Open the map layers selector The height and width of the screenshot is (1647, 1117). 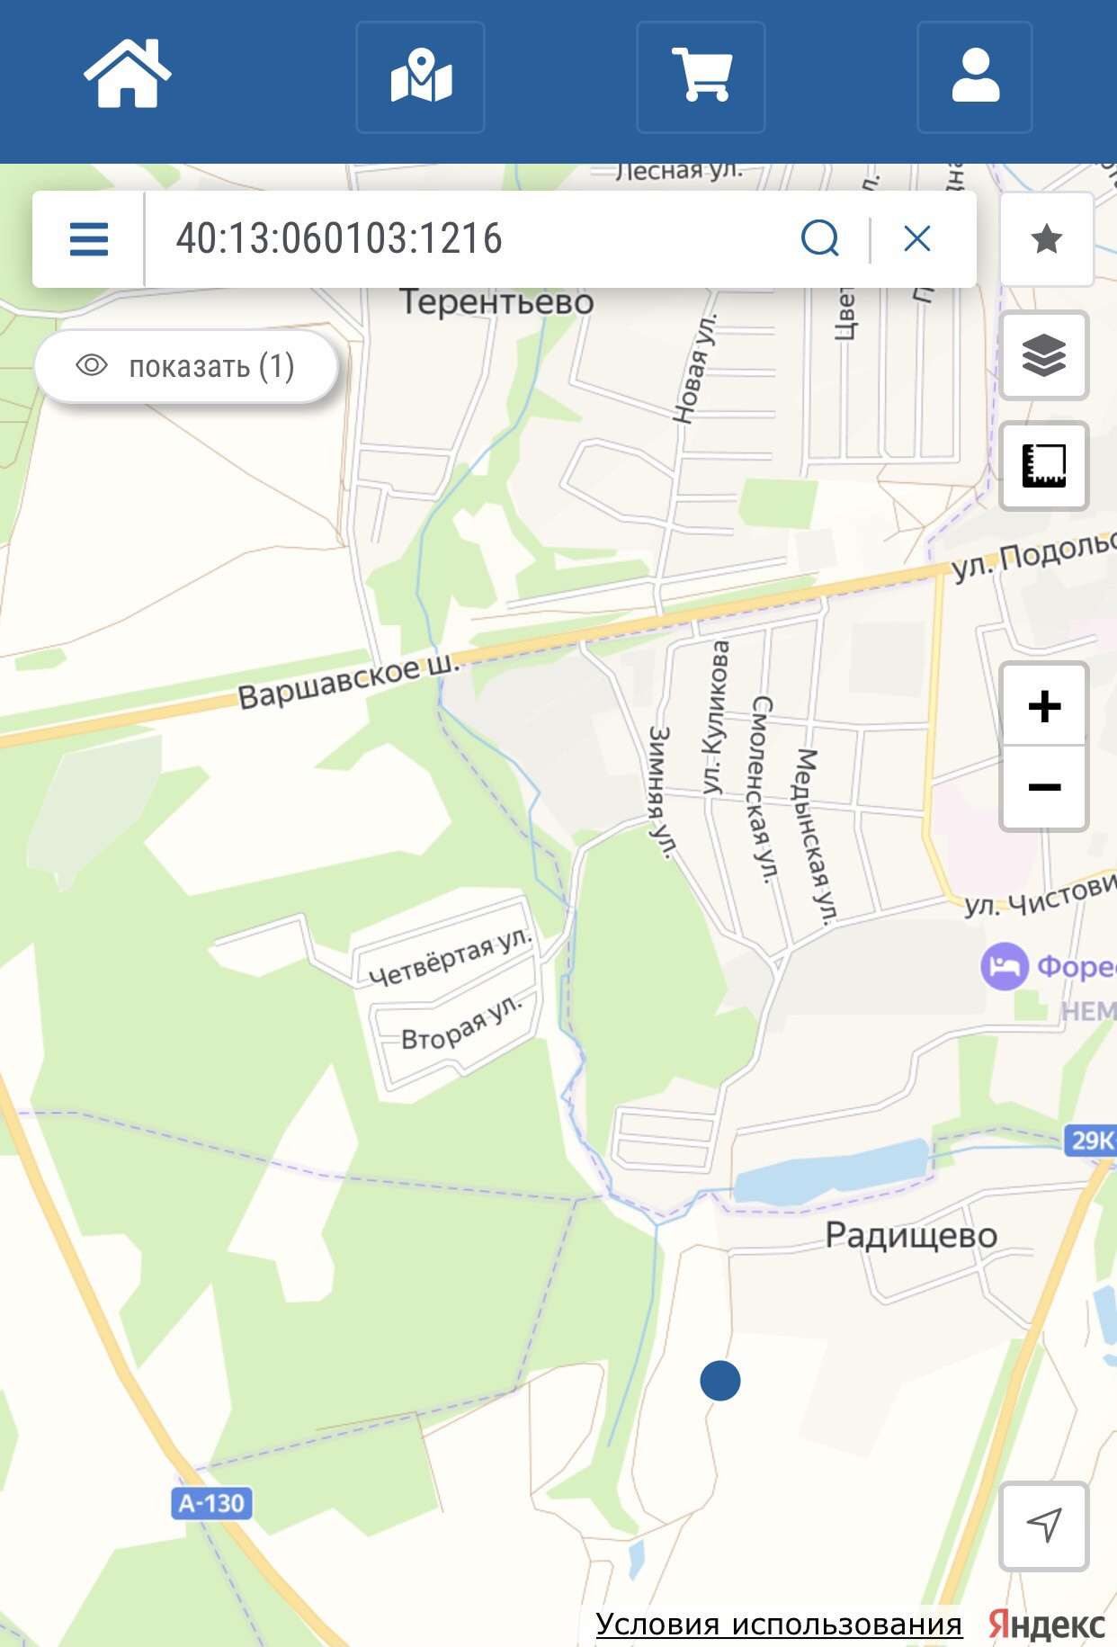(x=1044, y=356)
